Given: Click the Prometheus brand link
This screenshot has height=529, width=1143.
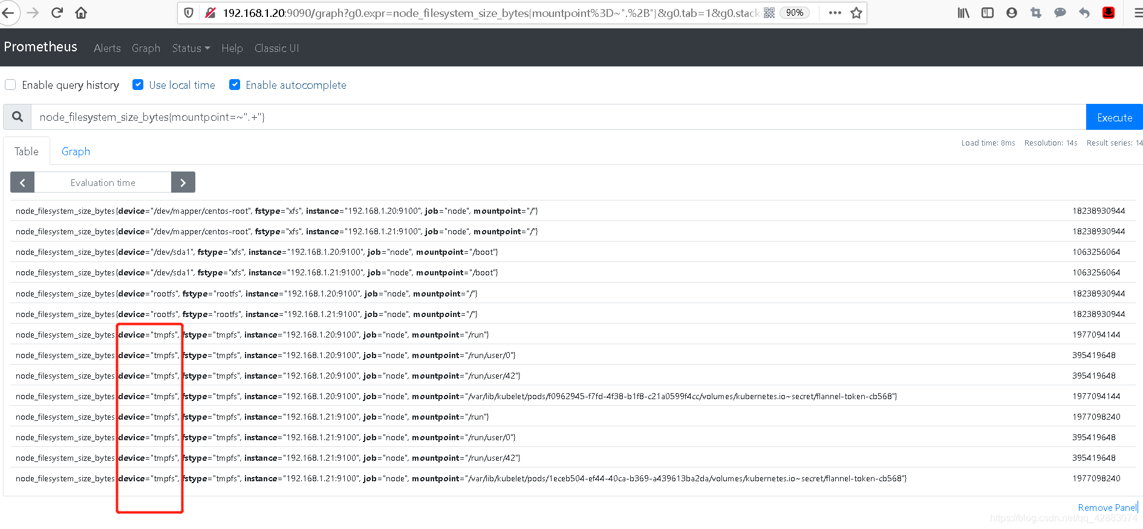Looking at the screenshot, I should (x=41, y=47).
